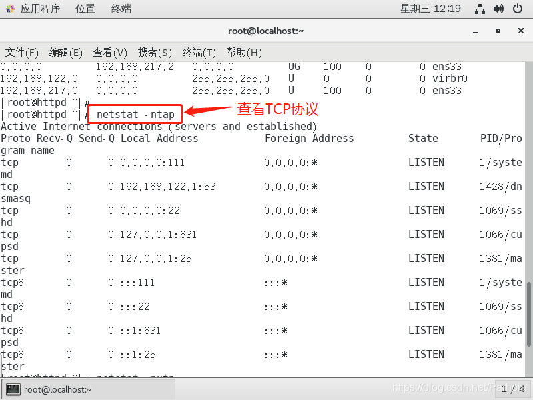
Task: Click the PID text 1069/ss in the tcp row
Action: click(500, 211)
